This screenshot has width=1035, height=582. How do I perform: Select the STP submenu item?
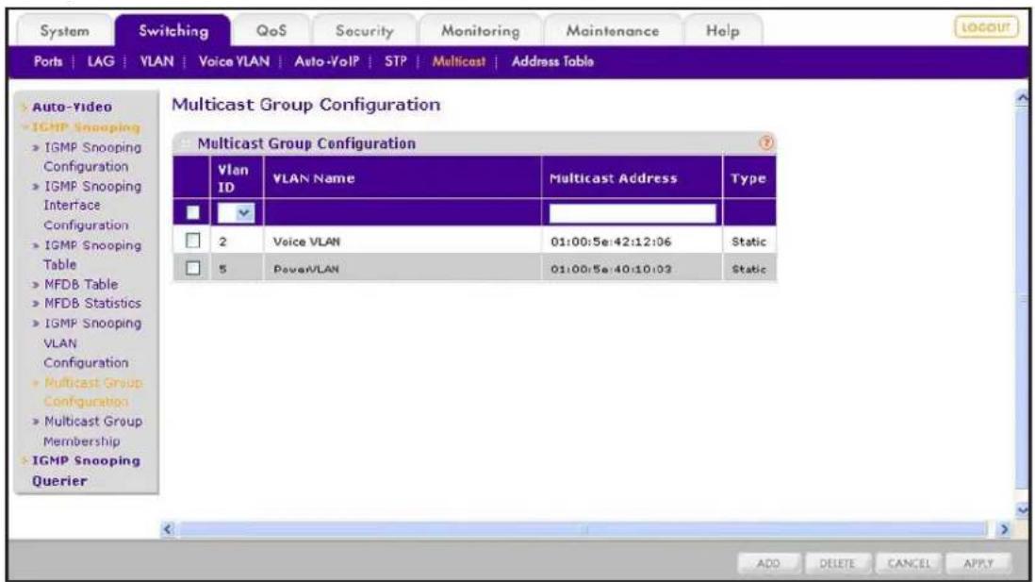pos(395,61)
